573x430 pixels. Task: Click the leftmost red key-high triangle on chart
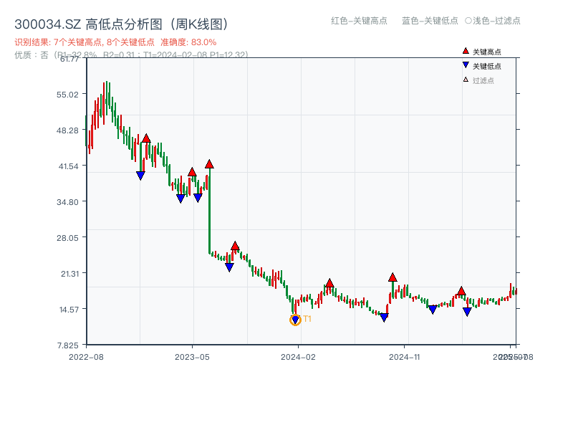pos(146,138)
